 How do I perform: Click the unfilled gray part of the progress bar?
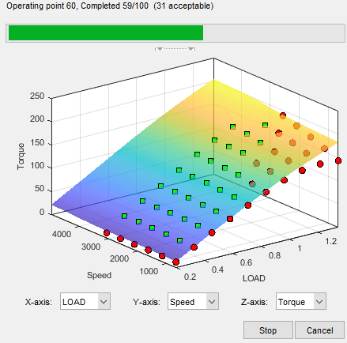[273, 33]
